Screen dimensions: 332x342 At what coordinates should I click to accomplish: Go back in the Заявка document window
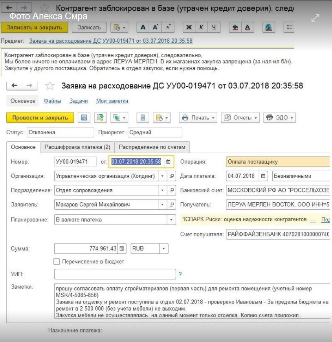pyautogui.click(x=15, y=85)
